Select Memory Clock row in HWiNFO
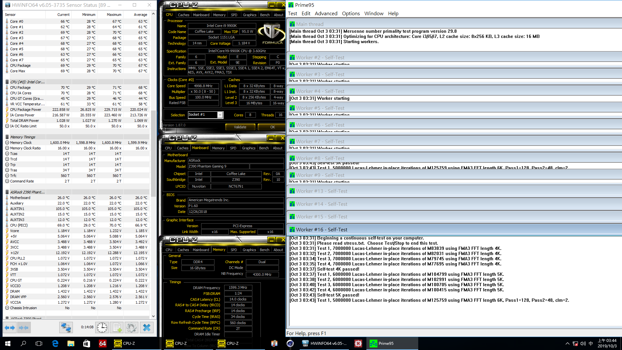The height and width of the screenshot is (350, 622). click(x=76, y=143)
